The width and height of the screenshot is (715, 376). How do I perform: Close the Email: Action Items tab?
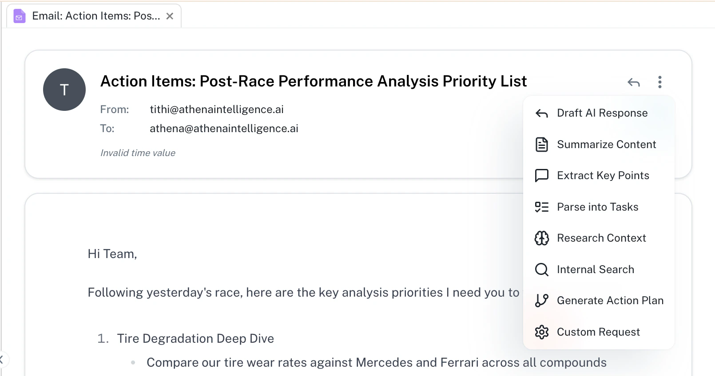(x=170, y=16)
